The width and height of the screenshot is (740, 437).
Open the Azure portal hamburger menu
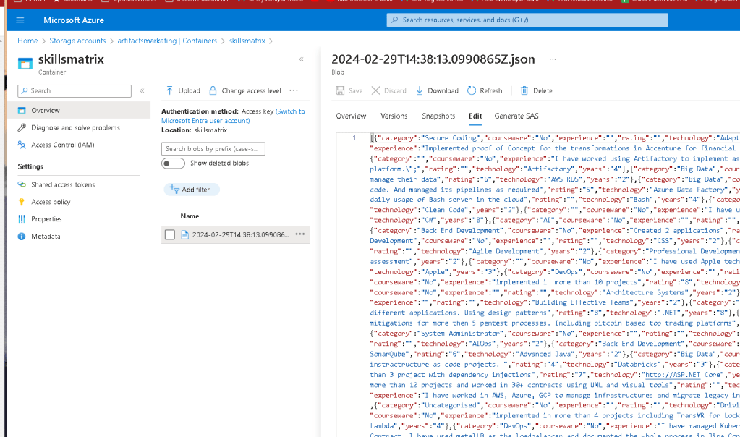(20, 20)
